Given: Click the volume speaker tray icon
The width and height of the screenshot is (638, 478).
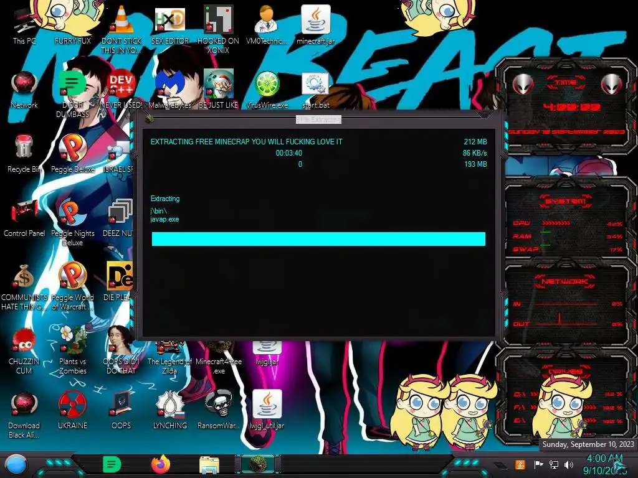Looking at the screenshot, I should (568, 464).
